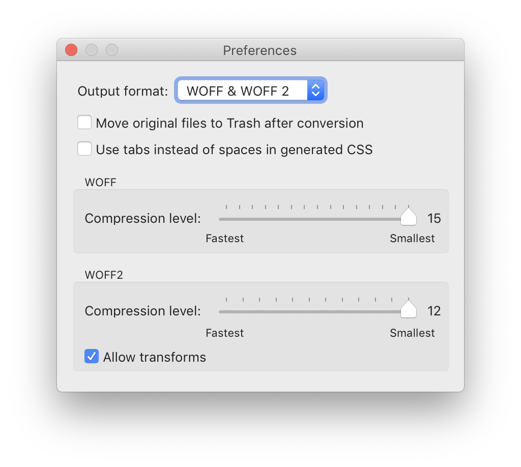Click the compression value 12 beside WOFF2 slider
Viewport: 521px width, 467px height.
pyautogui.click(x=435, y=311)
